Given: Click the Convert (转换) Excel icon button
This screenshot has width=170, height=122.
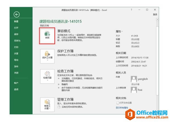Looking at the screenshot, I should [x=47, y=36].
